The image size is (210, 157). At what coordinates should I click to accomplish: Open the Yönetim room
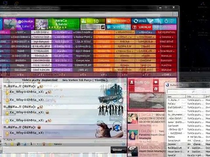[166, 46]
